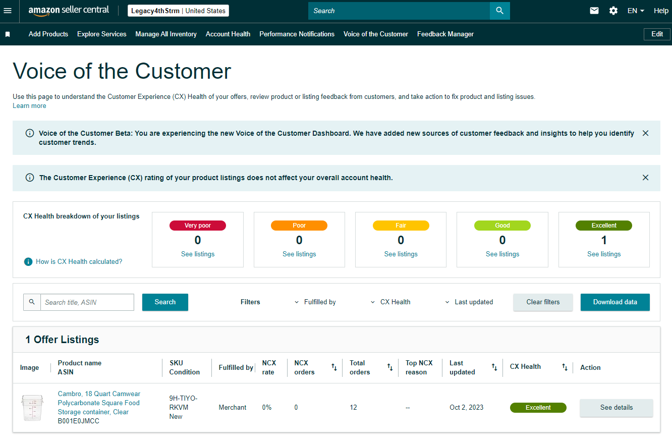Click the info icon beside CX Health calculated

(28, 261)
